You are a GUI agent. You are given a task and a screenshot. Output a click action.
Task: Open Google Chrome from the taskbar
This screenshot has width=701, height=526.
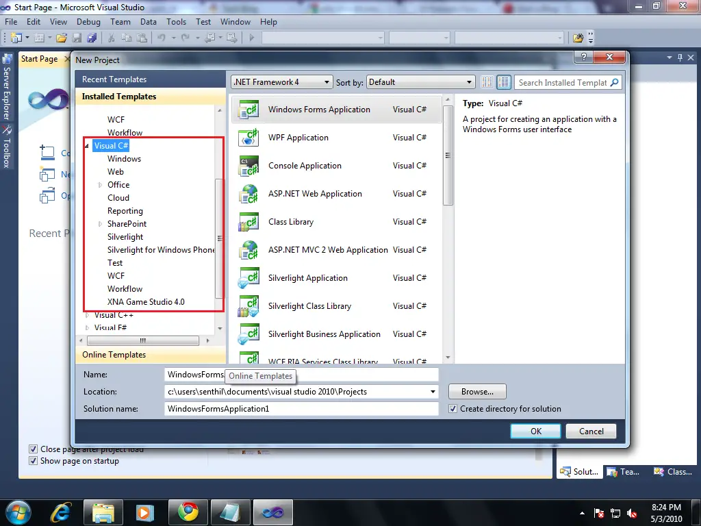click(188, 512)
